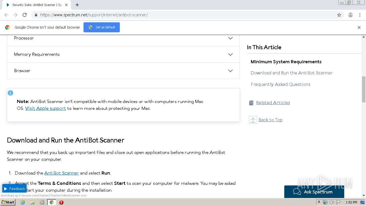Open a new tab with the plus icon
The width and height of the screenshot is (366, 206).
[x=77, y=5]
